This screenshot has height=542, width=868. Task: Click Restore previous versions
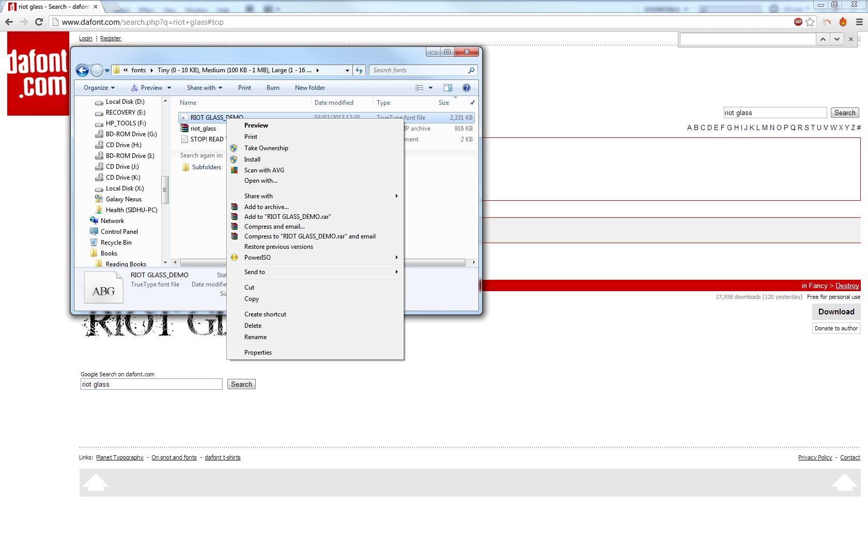pos(278,247)
